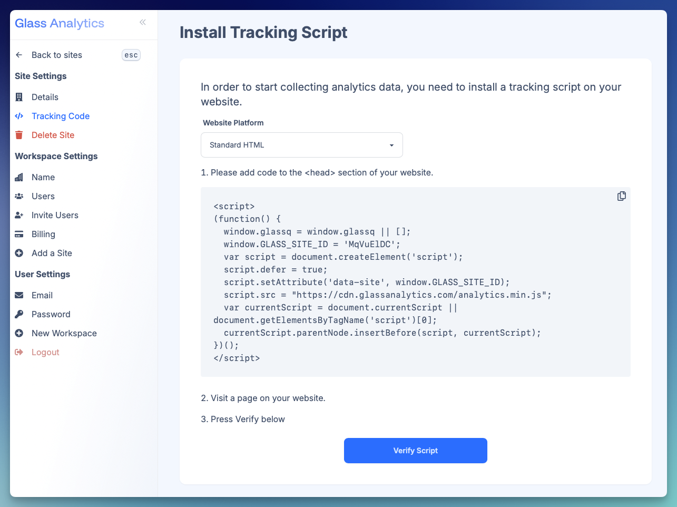This screenshot has width=677, height=507.
Task: Open the Website Platform dropdown
Action: point(302,145)
